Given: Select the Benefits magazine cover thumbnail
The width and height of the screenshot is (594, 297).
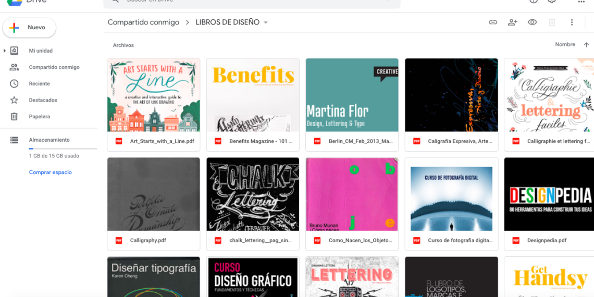Looking at the screenshot, I should (253, 95).
